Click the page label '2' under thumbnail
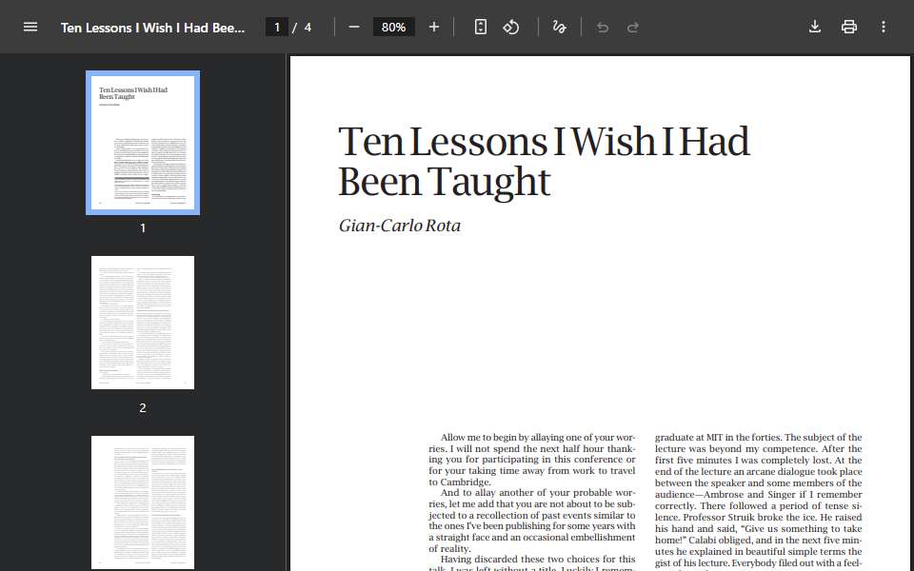 point(143,408)
